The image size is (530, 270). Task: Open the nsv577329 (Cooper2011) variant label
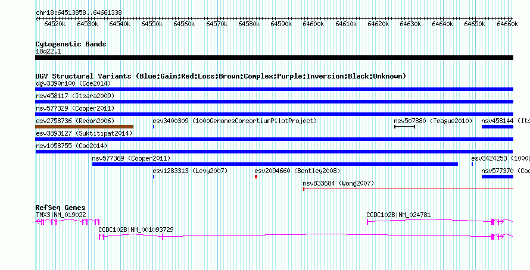click(x=75, y=109)
